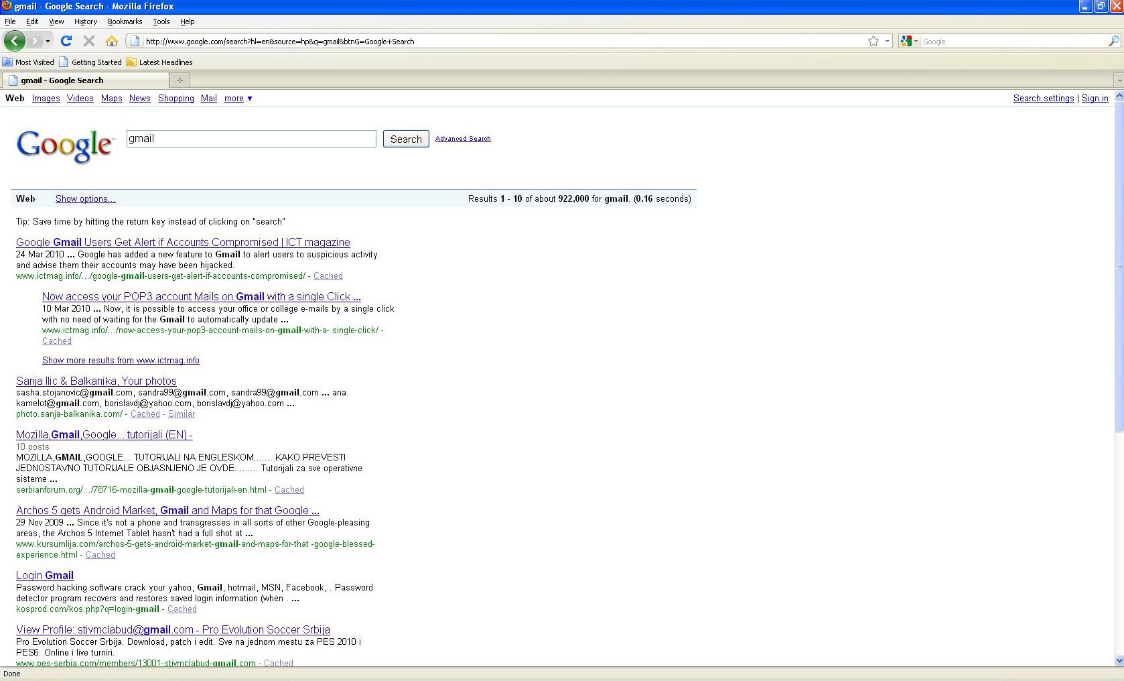Go to Google Maps link
Image resolution: width=1124 pixels, height=681 pixels.
pyautogui.click(x=112, y=99)
